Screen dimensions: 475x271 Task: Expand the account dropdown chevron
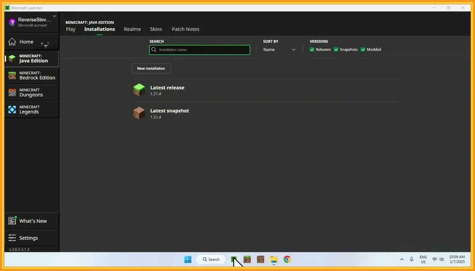click(54, 16)
